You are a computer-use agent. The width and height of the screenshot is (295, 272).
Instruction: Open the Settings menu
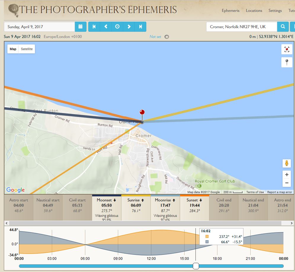pyautogui.click(x=275, y=10)
